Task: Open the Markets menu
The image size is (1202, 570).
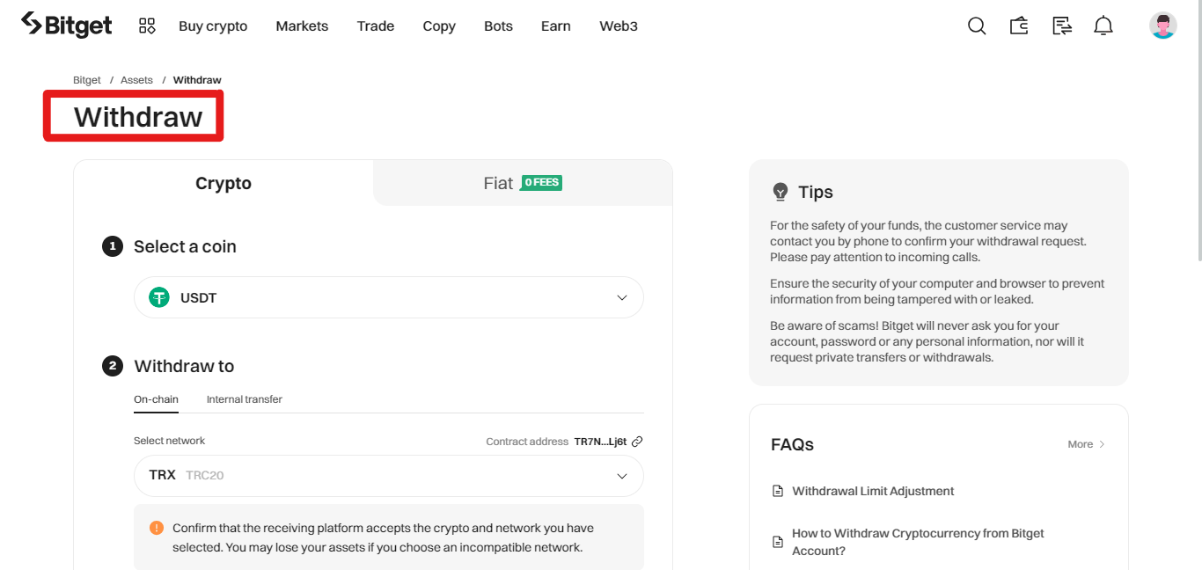Action: pyautogui.click(x=302, y=26)
